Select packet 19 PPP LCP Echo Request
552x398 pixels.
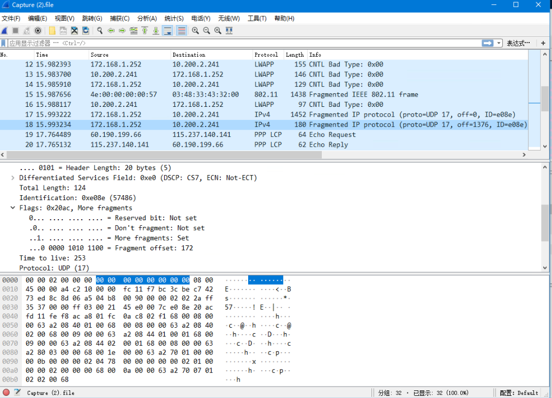point(264,135)
